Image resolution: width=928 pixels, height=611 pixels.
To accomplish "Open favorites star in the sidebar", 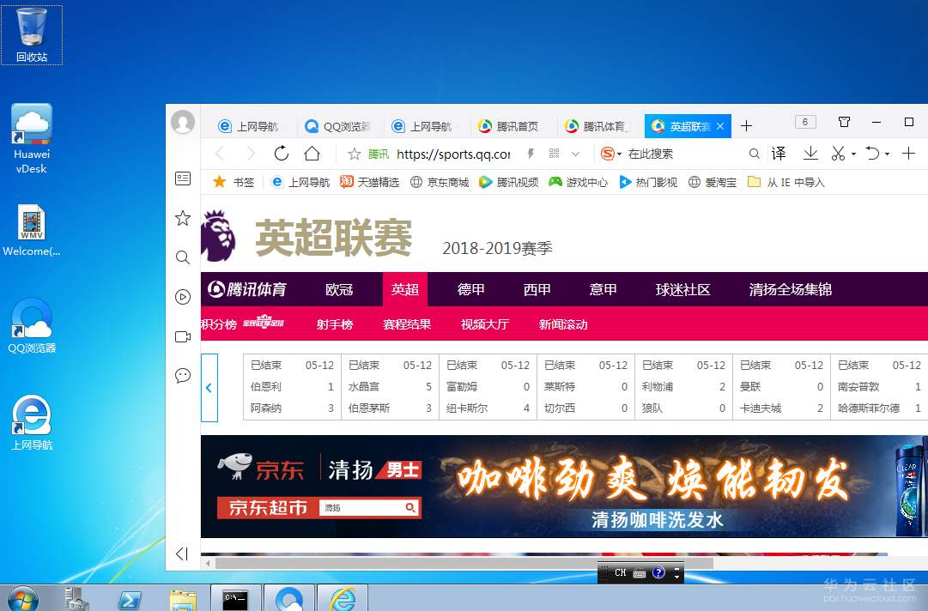I will coord(183,218).
